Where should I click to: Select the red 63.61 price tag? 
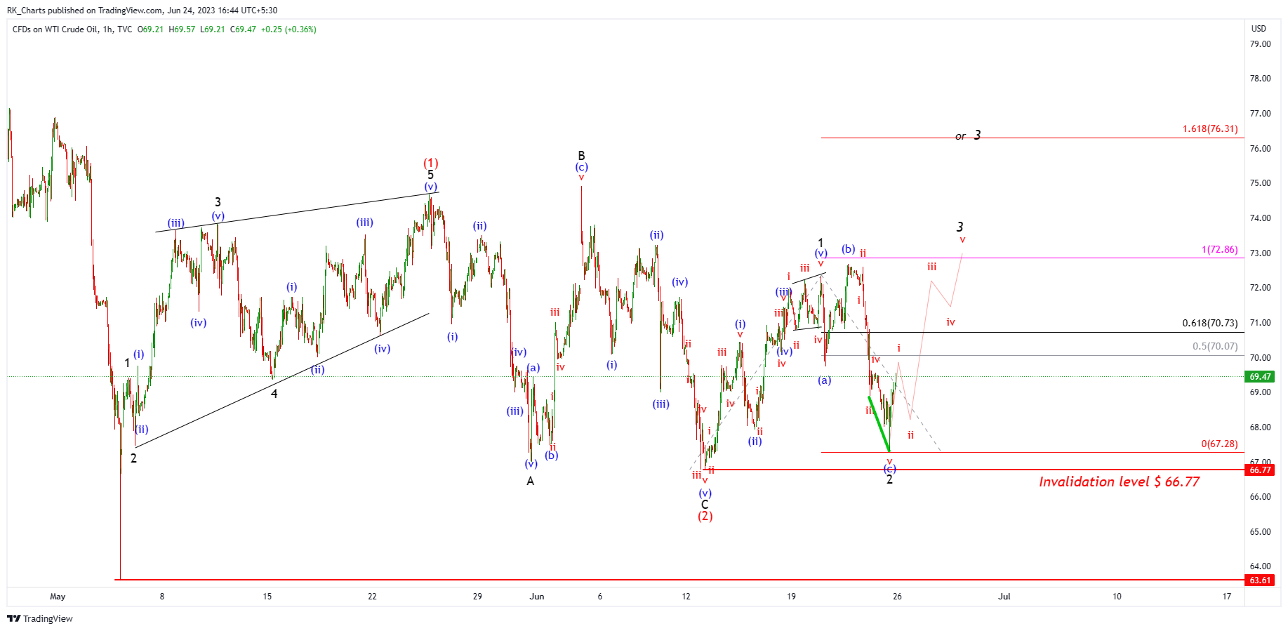(1260, 580)
